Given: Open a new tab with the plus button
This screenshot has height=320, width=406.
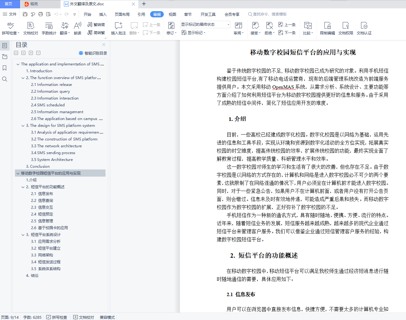Looking at the screenshot, I should coord(144,4).
